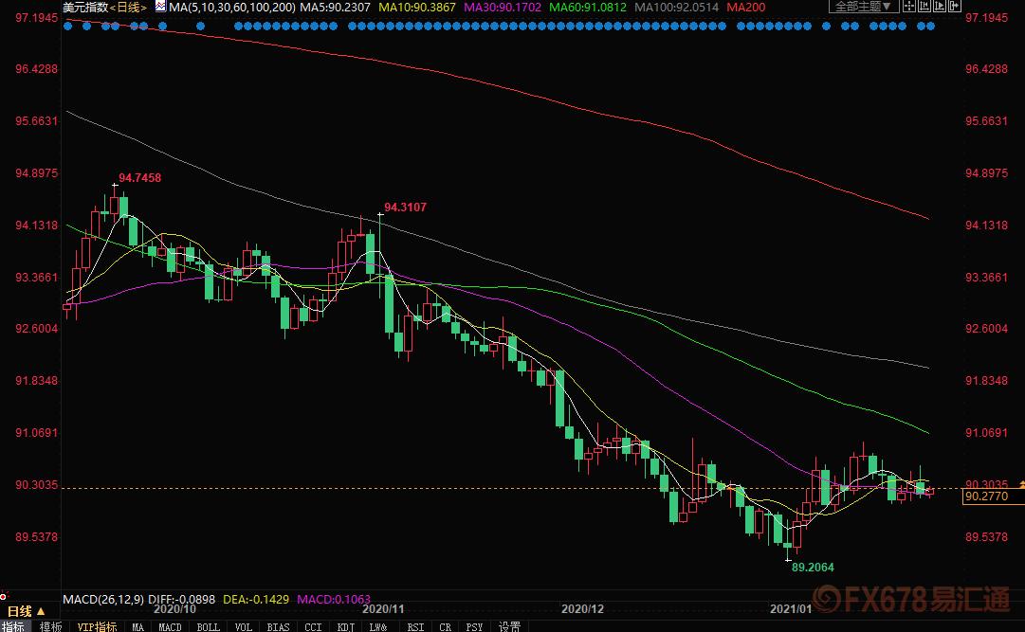Click the MA(5,10,30,60,100,200) parameters label
The image size is (1025, 632).
232,8
